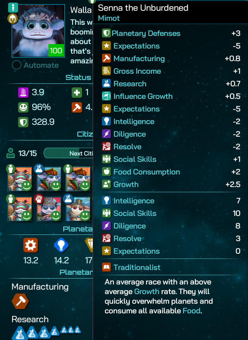Select the first citizen portrait with goggles
Image resolution: width=248 pixels, height=340 pixels.
20,179
